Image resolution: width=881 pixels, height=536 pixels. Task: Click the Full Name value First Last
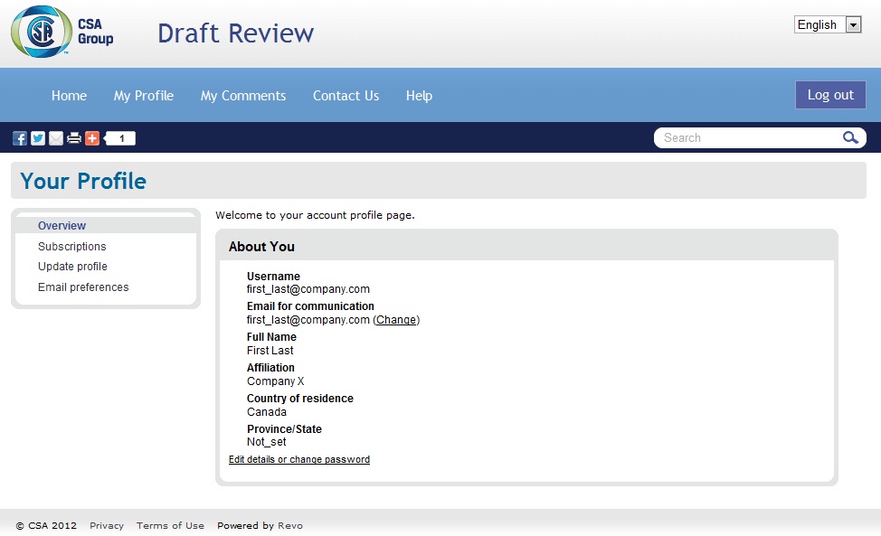pos(270,351)
